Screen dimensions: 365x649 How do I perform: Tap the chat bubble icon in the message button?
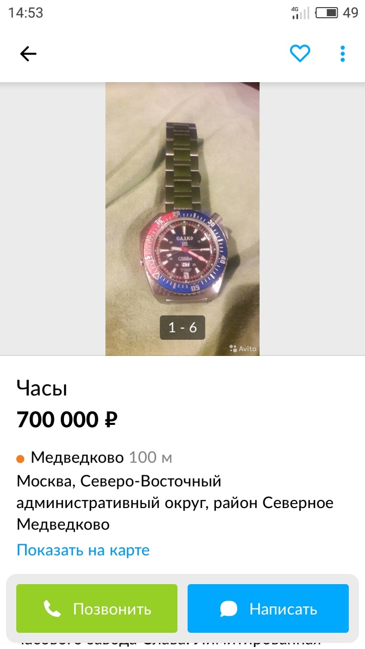[229, 608]
